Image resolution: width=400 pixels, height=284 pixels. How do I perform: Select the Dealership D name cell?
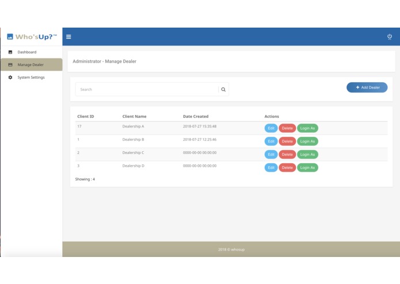pyautogui.click(x=134, y=166)
